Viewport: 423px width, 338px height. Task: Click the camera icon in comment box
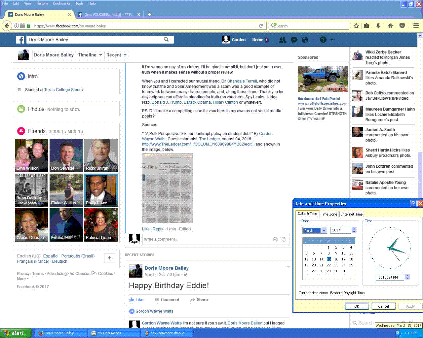coord(275,239)
